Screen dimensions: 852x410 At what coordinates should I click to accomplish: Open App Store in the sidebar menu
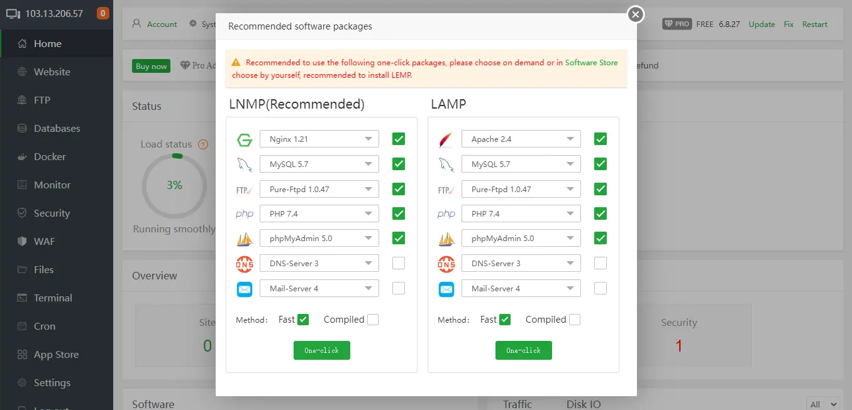pos(57,354)
